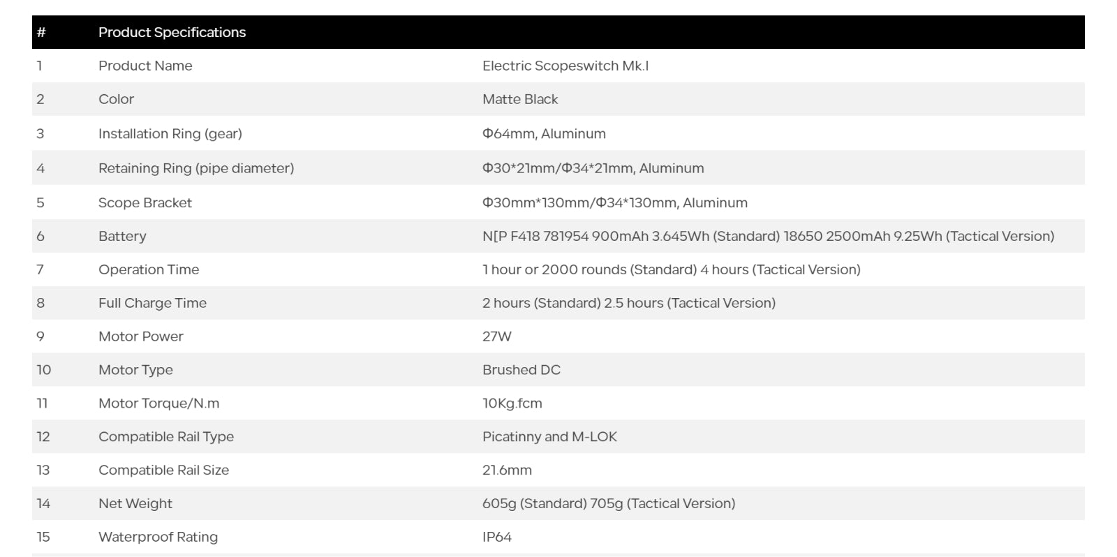Select the 10Kg.fcm torque value
The height and width of the screenshot is (557, 1117).
[x=512, y=403]
